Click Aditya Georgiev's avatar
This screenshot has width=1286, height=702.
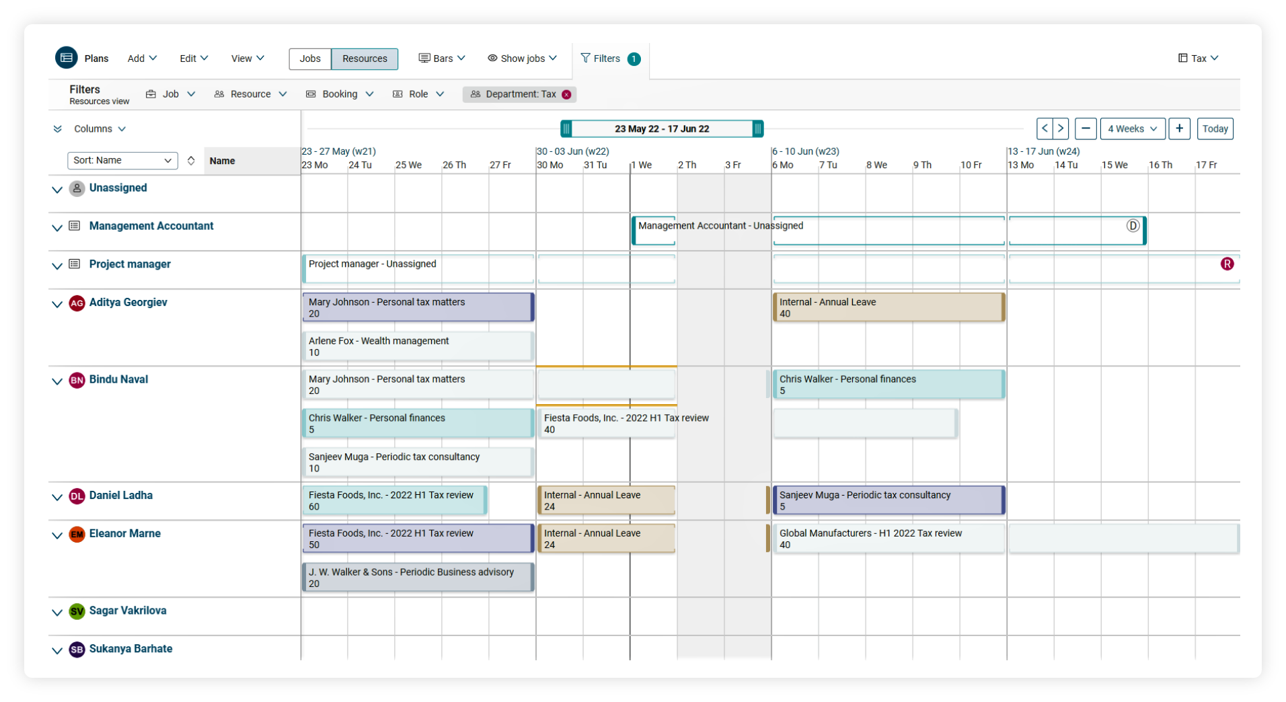pos(77,304)
